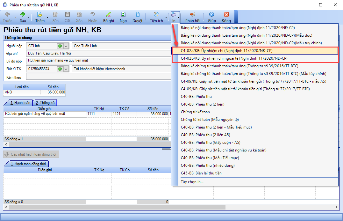The height and width of the screenshot is (221, 343).
Task: Click VND currency cell
Action: coord(22,92)
